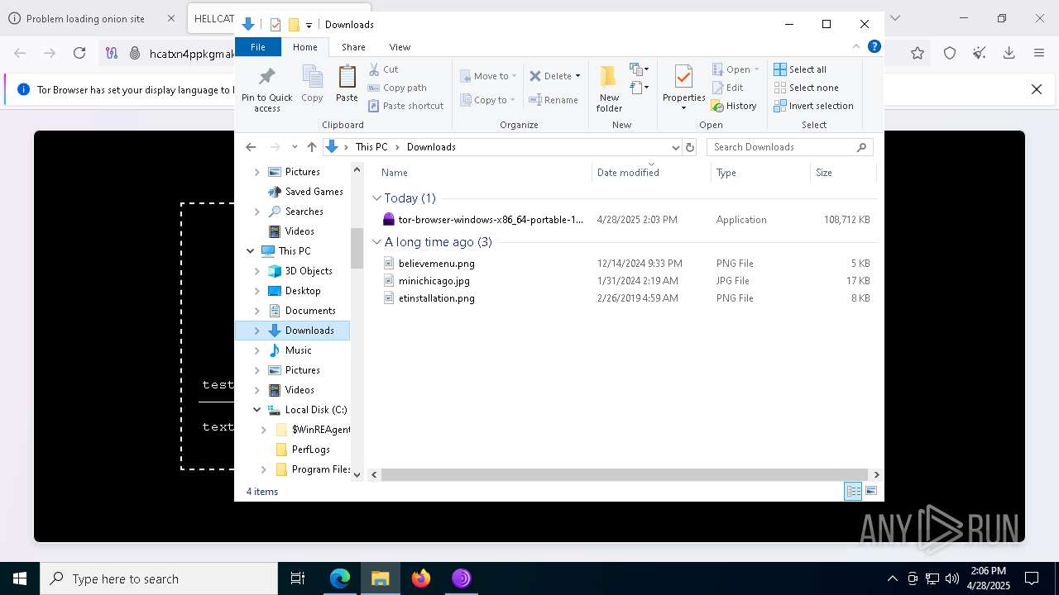This screenshot has width=1059, height=595.
Task: Open Delete dropdown arrow
Action: [577, 76]
